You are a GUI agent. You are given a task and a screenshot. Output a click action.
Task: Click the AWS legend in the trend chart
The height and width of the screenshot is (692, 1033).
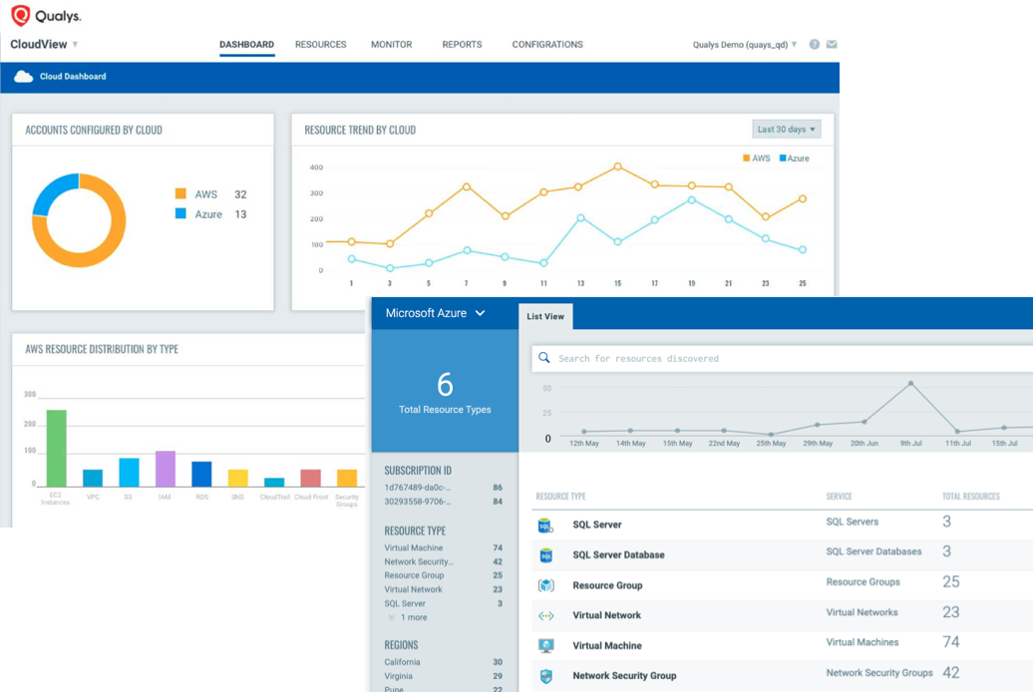756,159
